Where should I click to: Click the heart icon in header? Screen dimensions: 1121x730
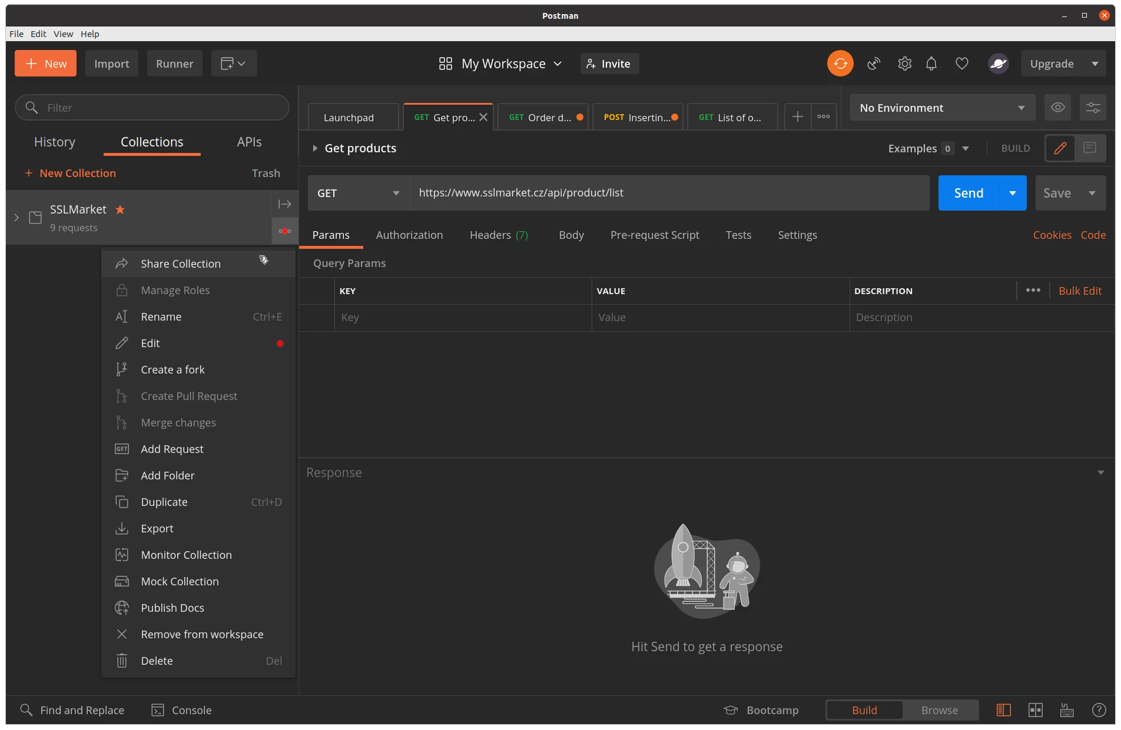click(962, 64)
